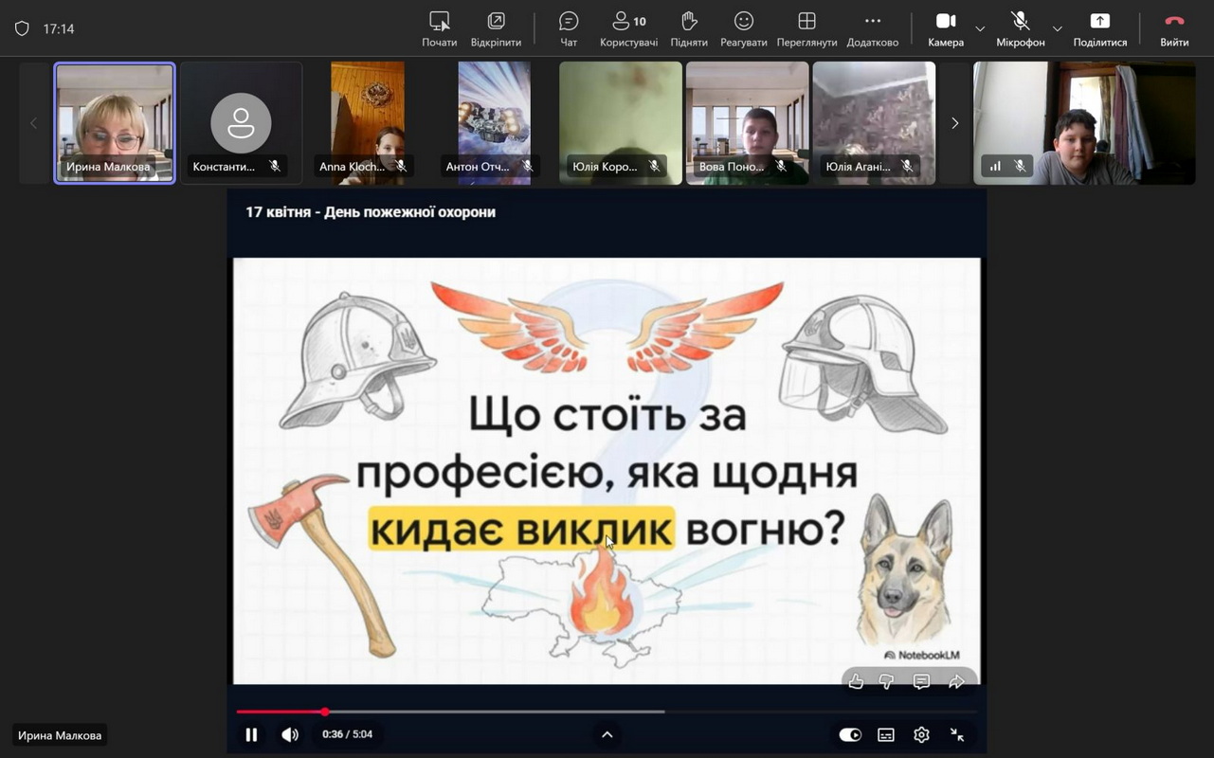Leave the meeting with Вийти
Image resolution: width=1214 pixels, height=758 pixels.
click(1174, 28)
